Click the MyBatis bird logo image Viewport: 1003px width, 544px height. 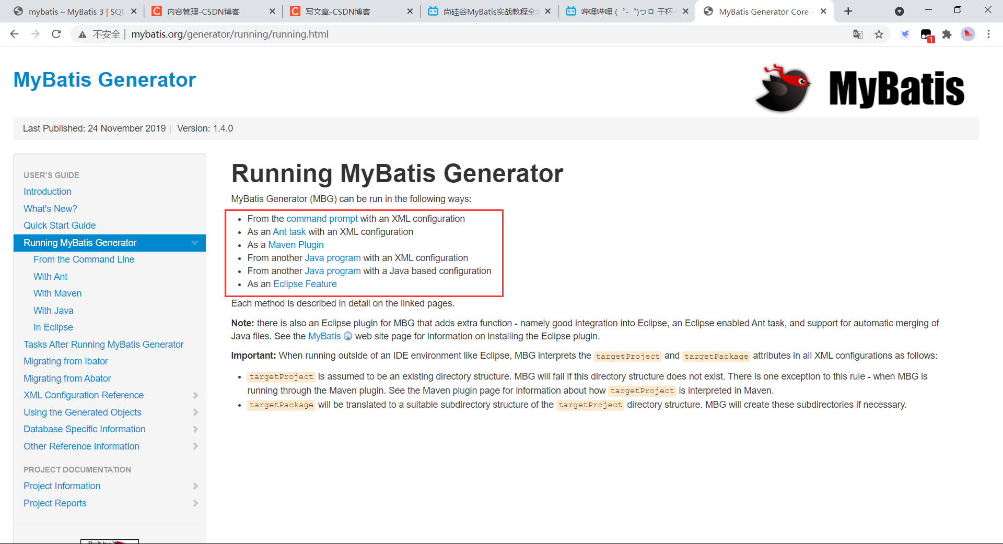tap(782, 88)
